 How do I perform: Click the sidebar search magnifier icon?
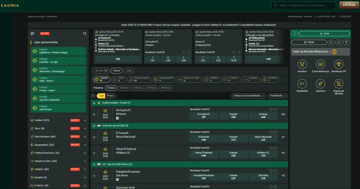(84, 34)
